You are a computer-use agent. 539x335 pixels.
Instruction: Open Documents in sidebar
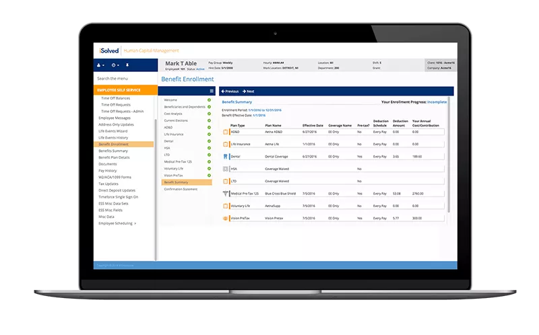click(108, 164)
